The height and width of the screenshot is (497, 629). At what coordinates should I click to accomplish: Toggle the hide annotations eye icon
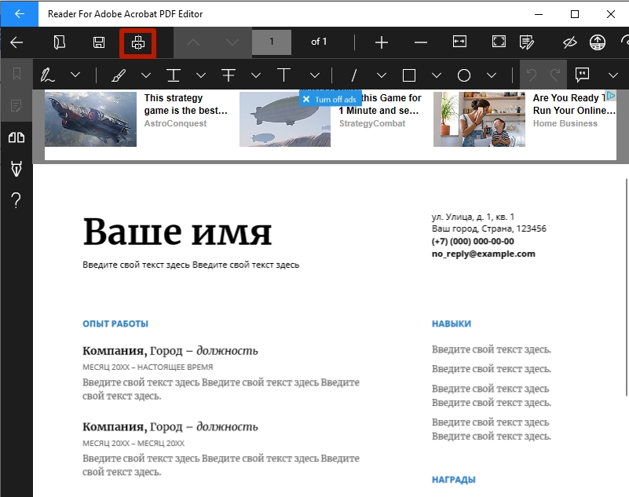tap(570, 42)
